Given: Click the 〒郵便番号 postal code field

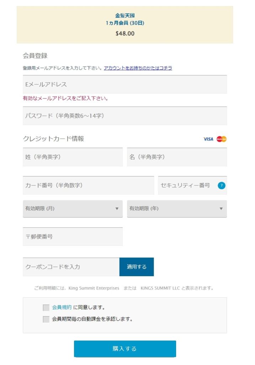Looking at the screenshot, I should point(73,237).
